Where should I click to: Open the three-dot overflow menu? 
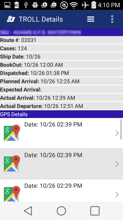(x=112, y=19)
